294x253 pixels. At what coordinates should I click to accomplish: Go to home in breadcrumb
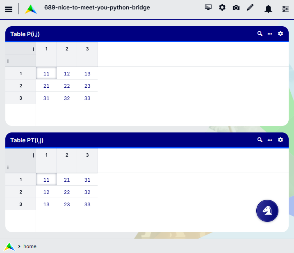tap(30, 246)
